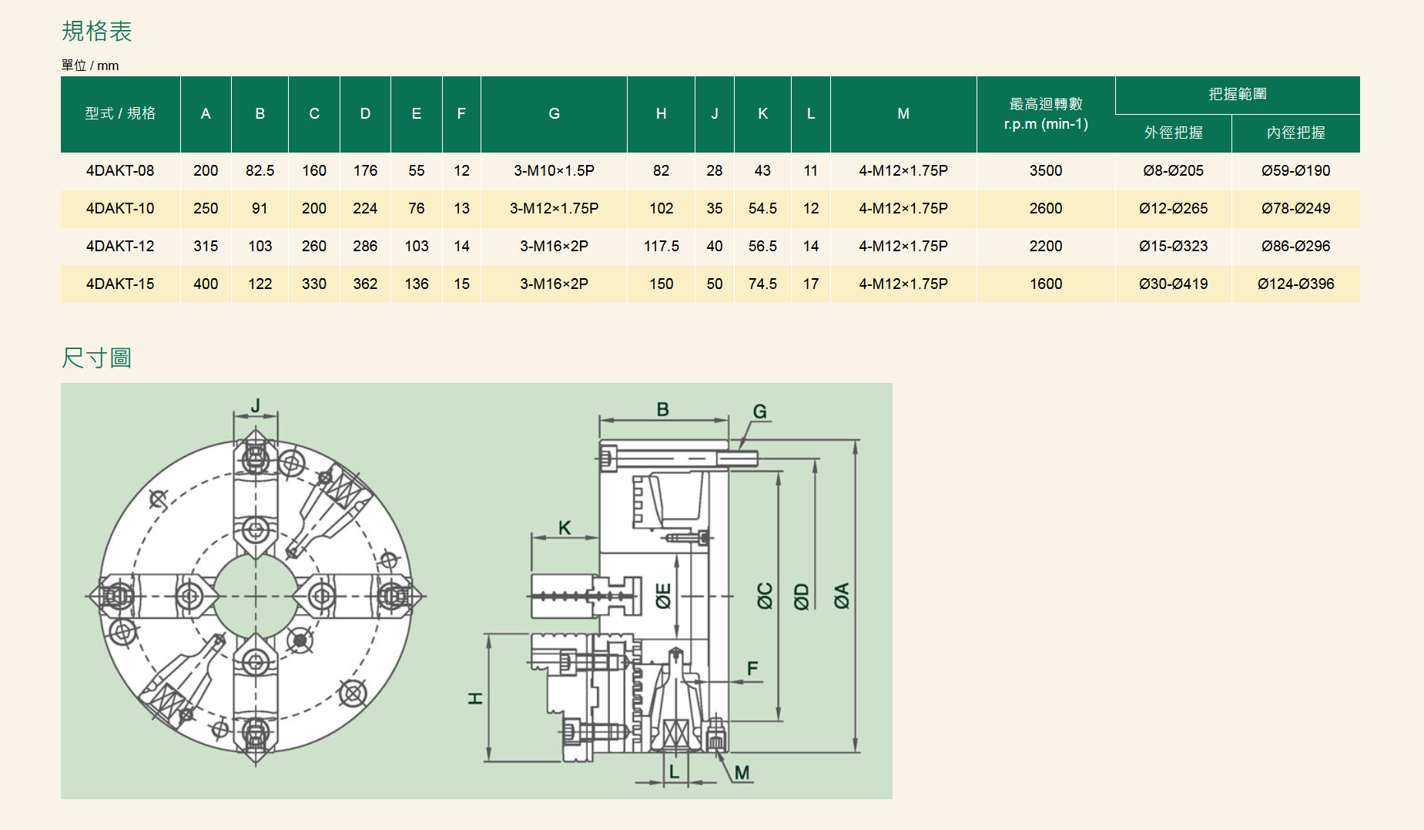
Task: Click the ØA dimension label in drawing
Action: coord(842,596)
